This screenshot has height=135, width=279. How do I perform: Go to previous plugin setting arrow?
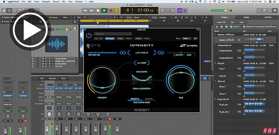point(96,38)
